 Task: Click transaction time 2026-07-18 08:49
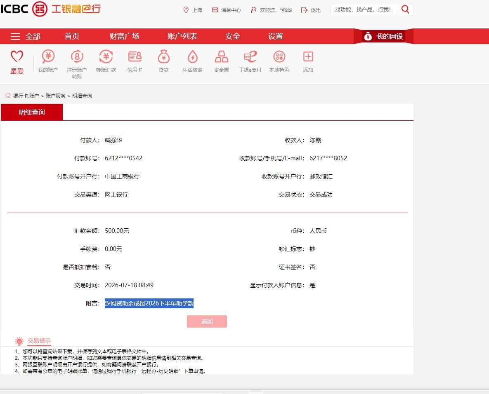tap(129, 285)
